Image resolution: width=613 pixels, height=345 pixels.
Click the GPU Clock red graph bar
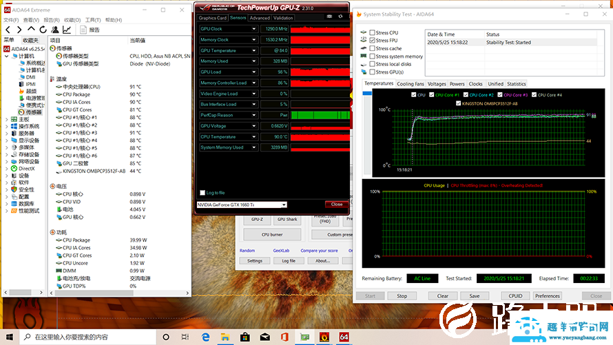coord(320,29)
